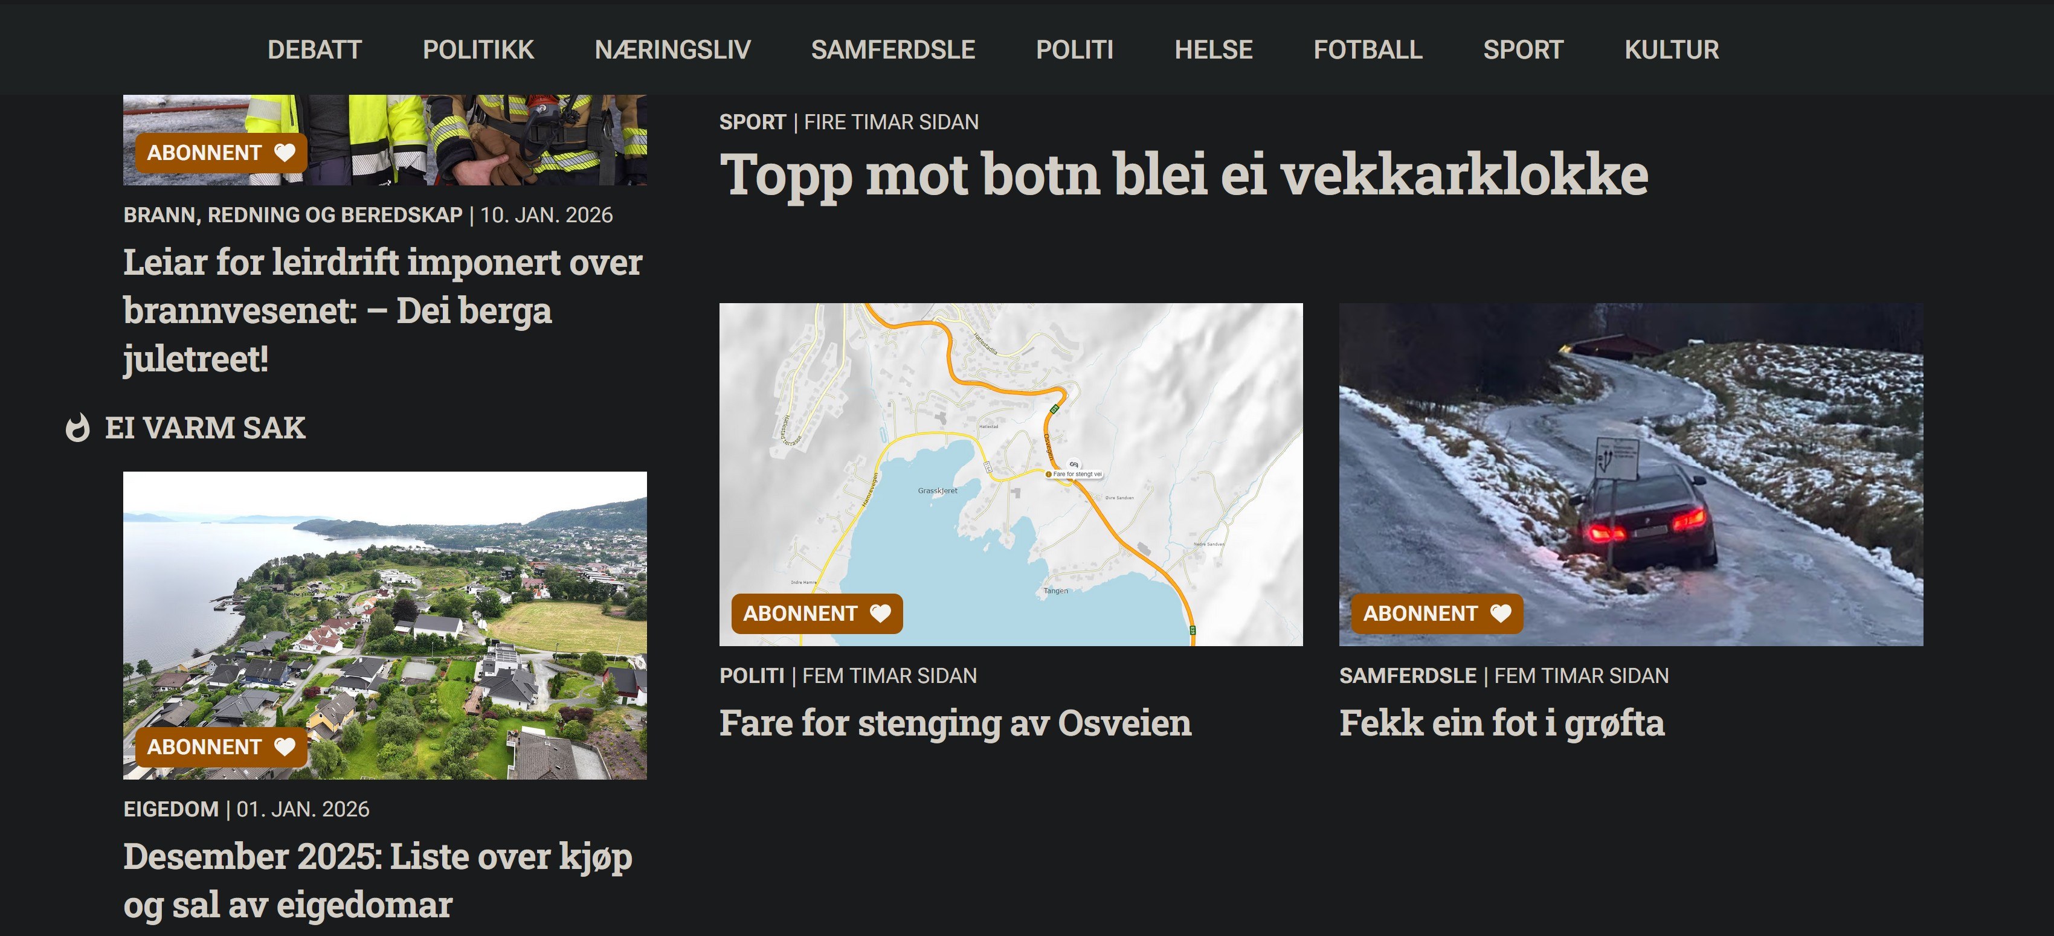Click the ABONNENT heart badge on the Osveien map
The image size is (2054, 936).
pyautogui.click(x=817, y=614)
